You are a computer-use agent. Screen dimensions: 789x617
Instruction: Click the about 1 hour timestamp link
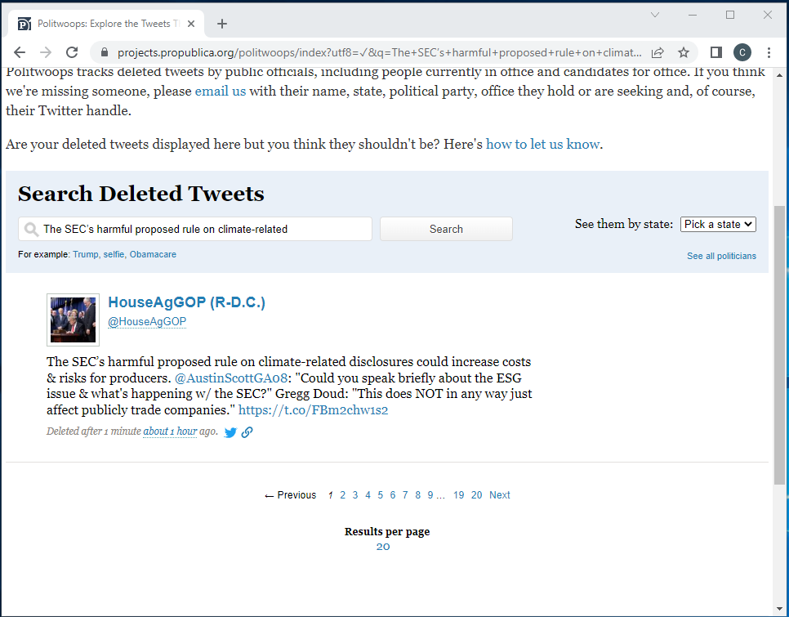point(170,431)
